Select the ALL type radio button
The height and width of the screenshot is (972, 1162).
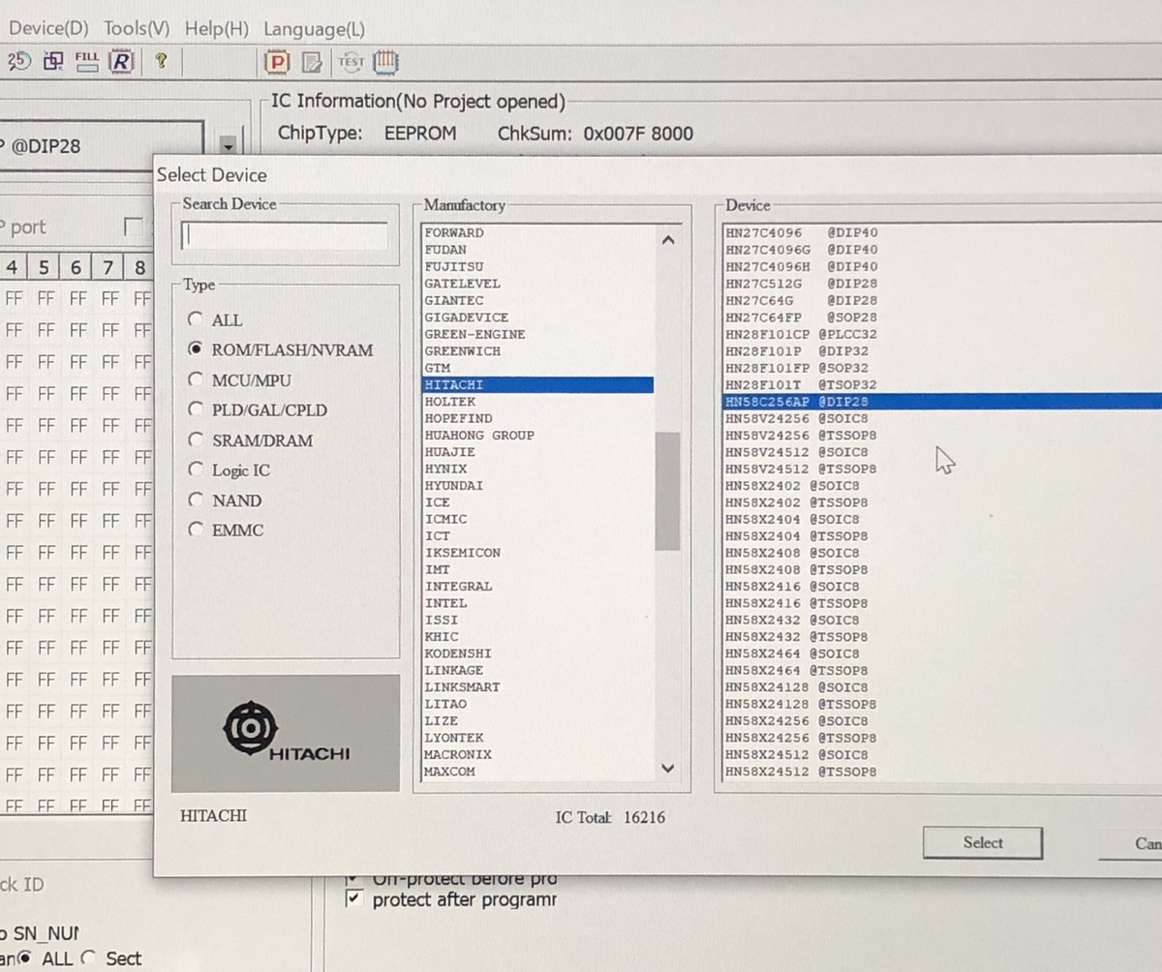tap(197, 319)
